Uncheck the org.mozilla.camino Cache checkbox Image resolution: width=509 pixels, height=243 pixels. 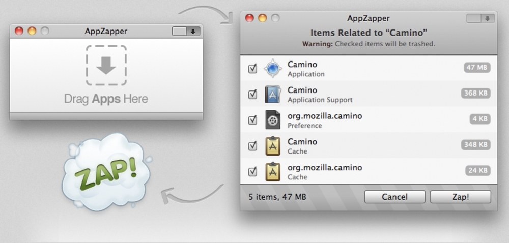point(252,172)
